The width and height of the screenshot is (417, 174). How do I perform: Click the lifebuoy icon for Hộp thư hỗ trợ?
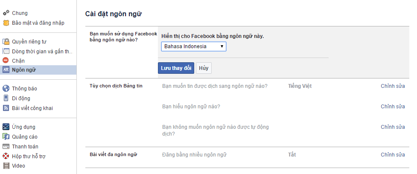(6, 156)
